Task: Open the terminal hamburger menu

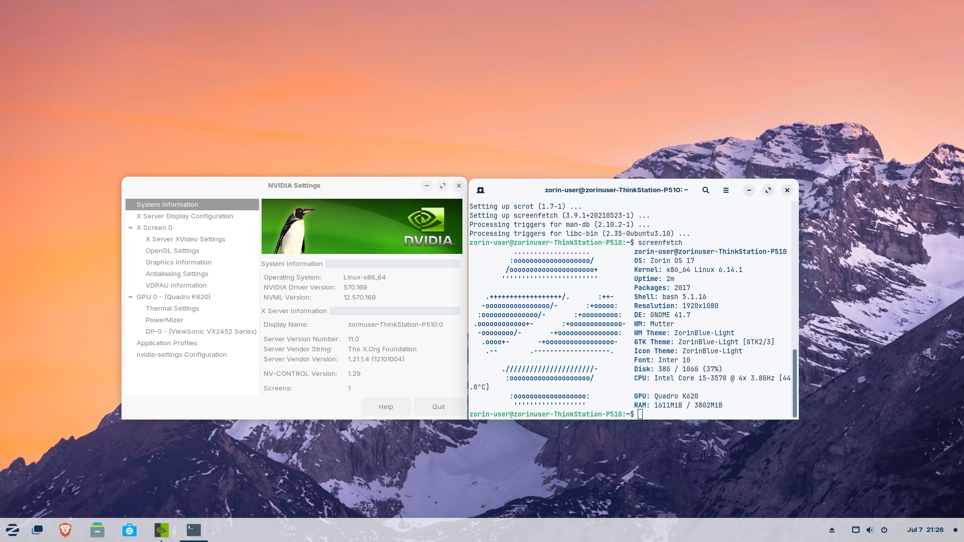Action: tap(726, 190)
